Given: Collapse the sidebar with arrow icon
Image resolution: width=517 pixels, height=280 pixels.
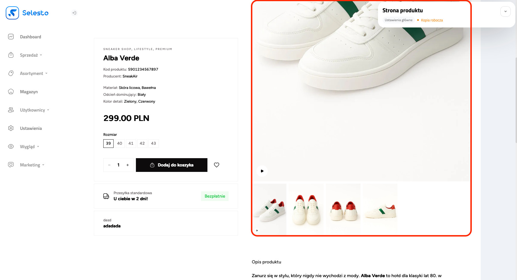Looking at the screenshot, I should click(x=74, y=13).
